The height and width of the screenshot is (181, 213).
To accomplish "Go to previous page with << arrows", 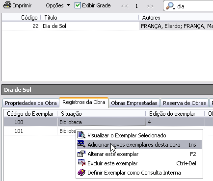I will (x=125, y=6).
